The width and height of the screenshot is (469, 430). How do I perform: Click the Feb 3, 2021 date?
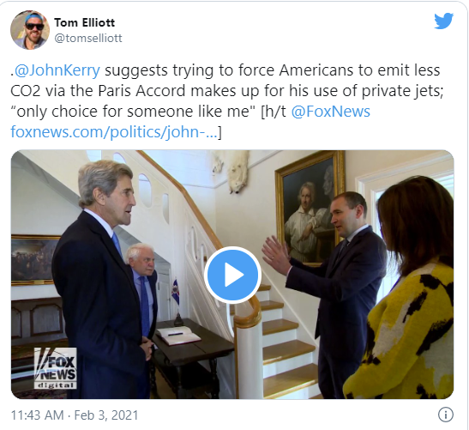[x=106, y=415]
